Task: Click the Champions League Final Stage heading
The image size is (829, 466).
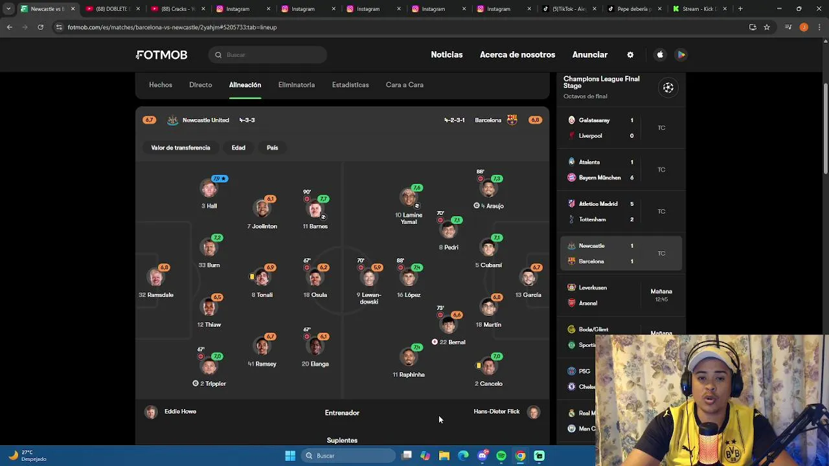Action: [602, 82]
